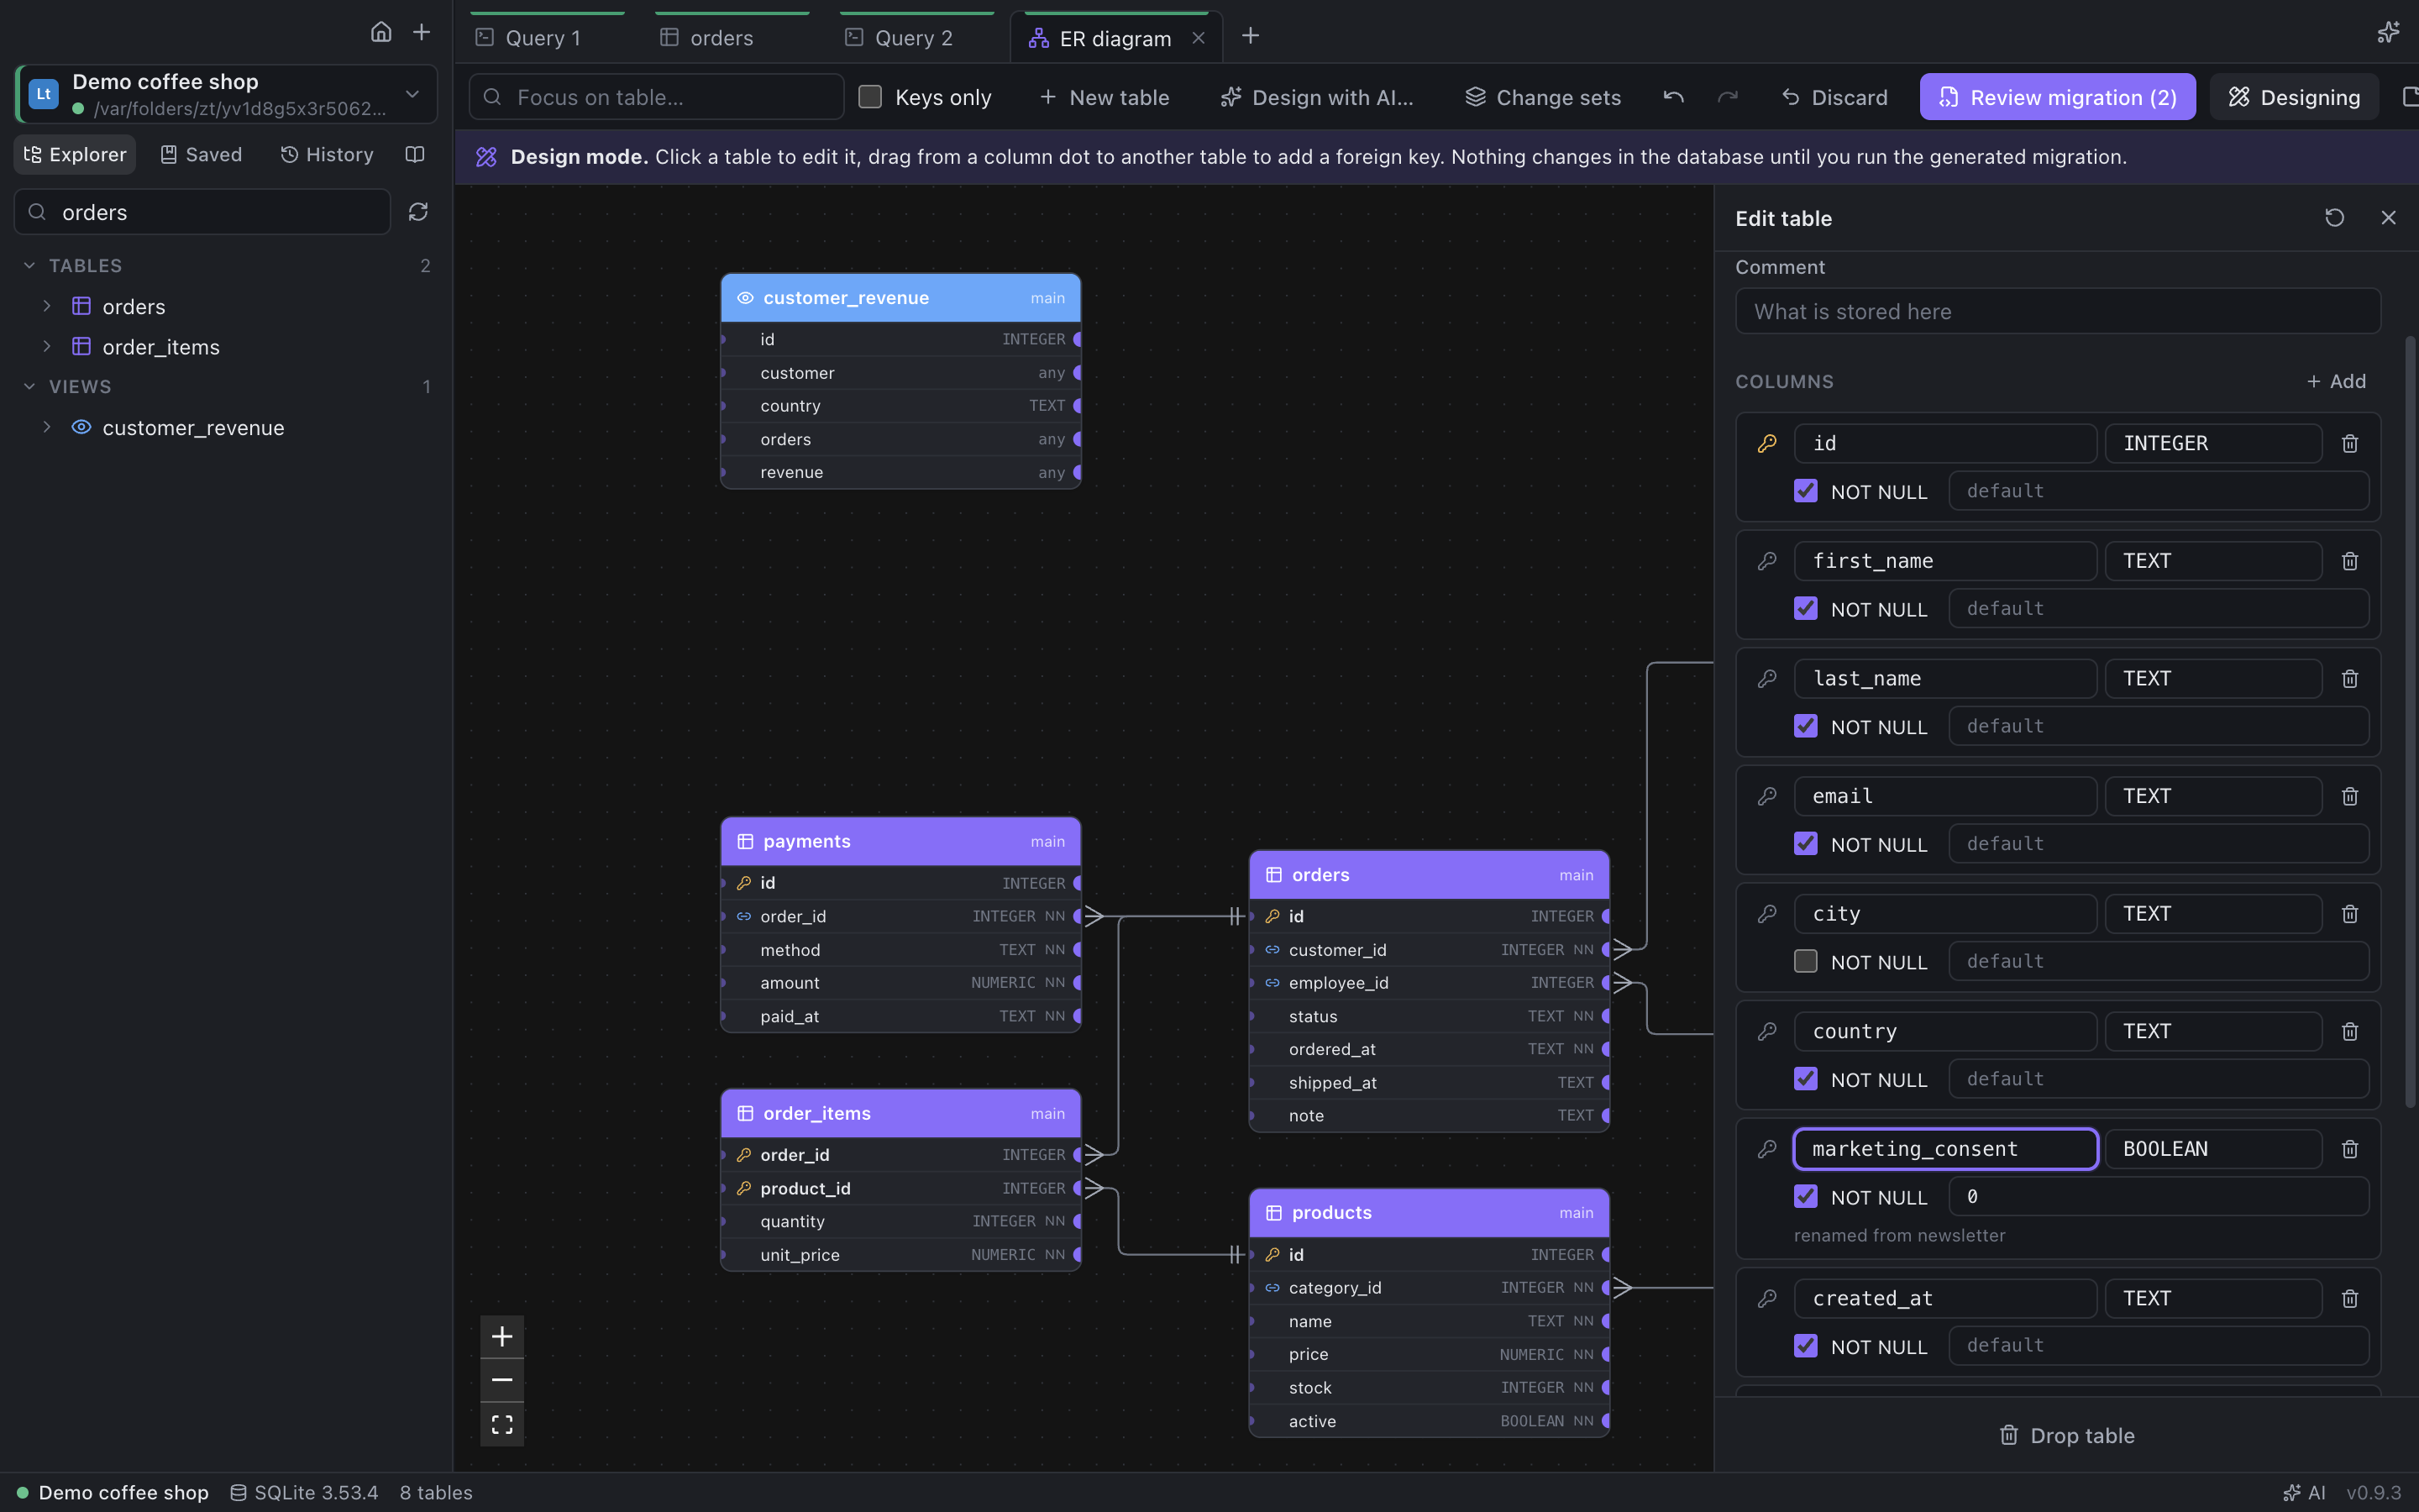Uncheck NOT NULL for the email column
This screenshot has height=1512, width=2419.
click(1805, 844)
